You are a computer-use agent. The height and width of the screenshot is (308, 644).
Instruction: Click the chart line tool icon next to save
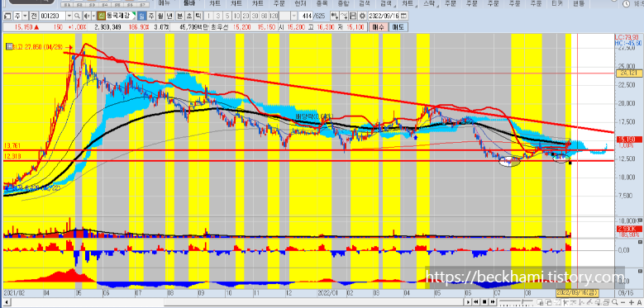(344, 16)
